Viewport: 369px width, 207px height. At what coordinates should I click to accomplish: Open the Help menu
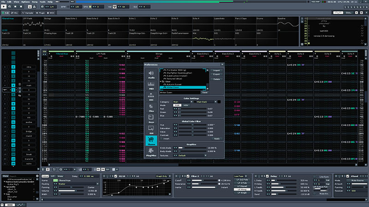tap(50, 2)
